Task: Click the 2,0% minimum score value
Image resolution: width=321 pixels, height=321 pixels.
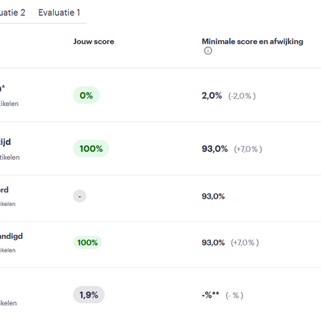Action: (212, 96)
